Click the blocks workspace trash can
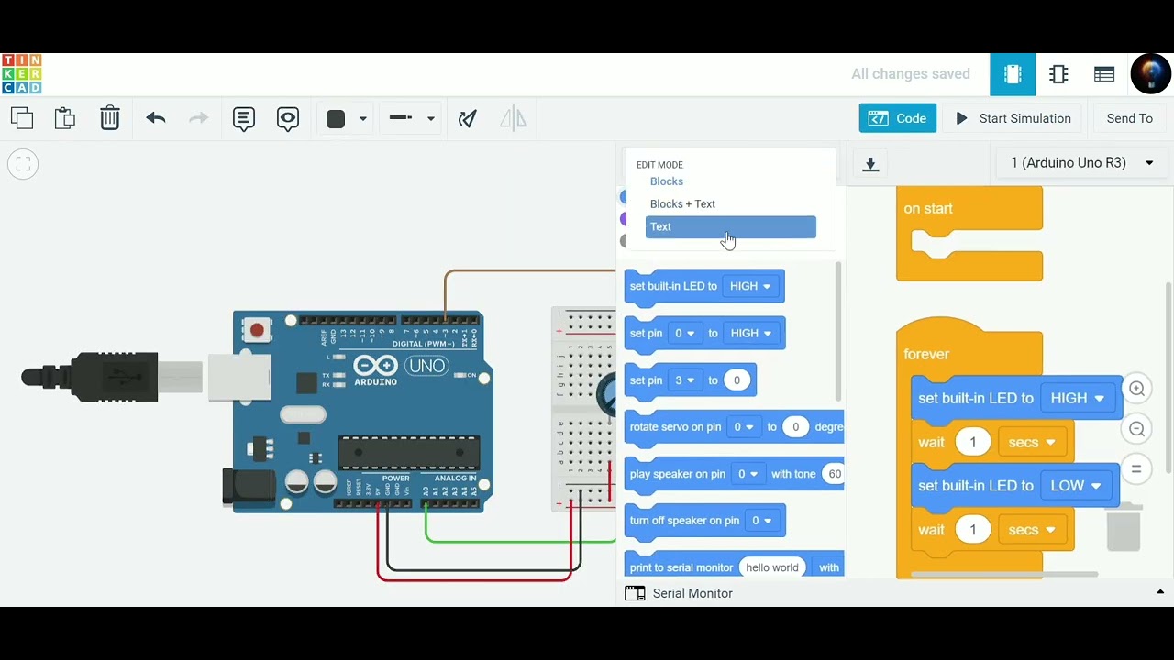Image resolution: width=1174 pixels, height=660 pixels. (1124, 527)
